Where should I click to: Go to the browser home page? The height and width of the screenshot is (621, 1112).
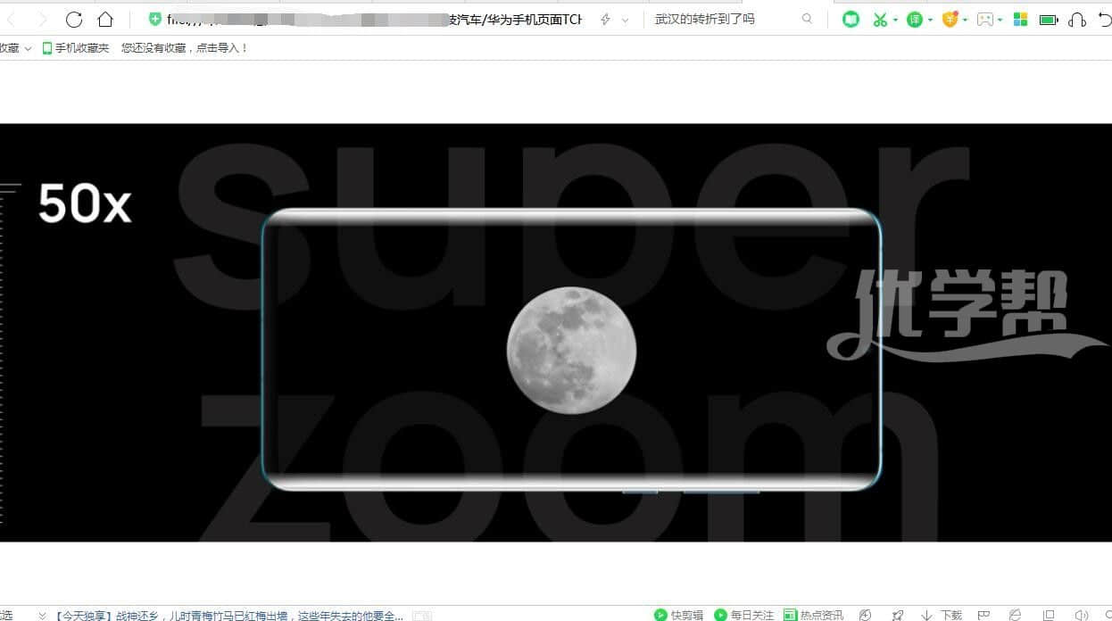click(105, 19)
